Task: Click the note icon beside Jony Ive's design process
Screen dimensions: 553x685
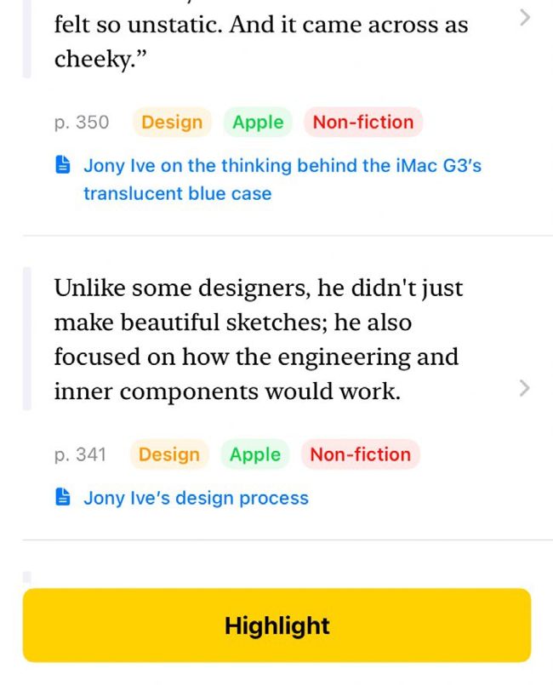Action: tap(63, 498)
